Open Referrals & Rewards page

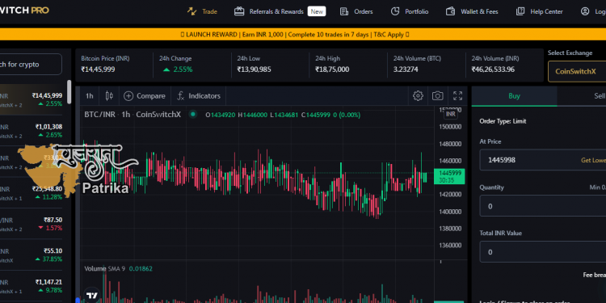pos(276,11)
